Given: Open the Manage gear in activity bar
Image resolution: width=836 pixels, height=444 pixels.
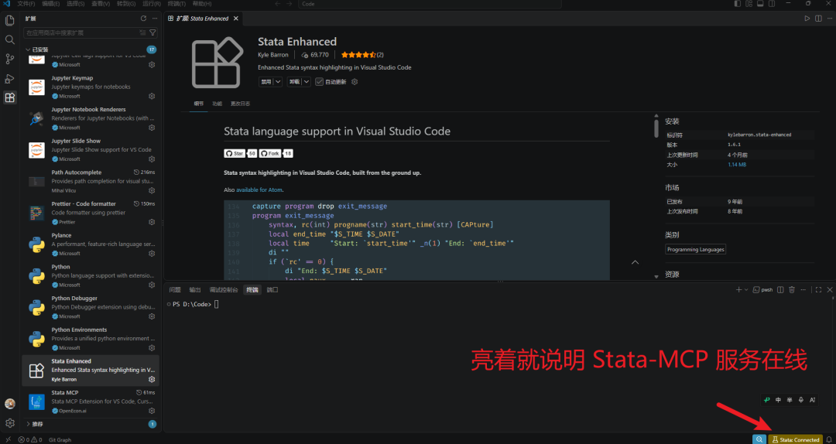Looking at the screenshot, I should tap(9, 423).
